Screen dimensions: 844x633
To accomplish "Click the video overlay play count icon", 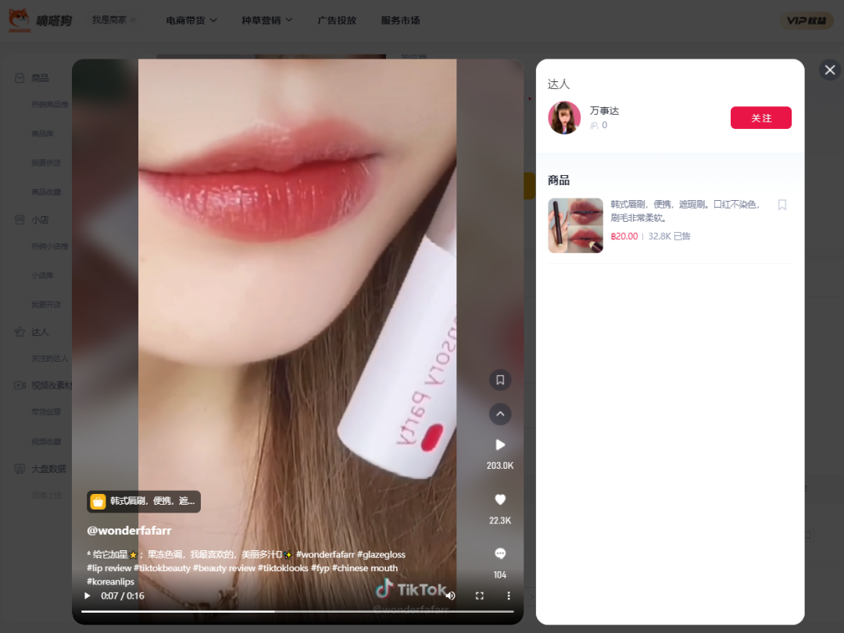I will tap(500, 445).
